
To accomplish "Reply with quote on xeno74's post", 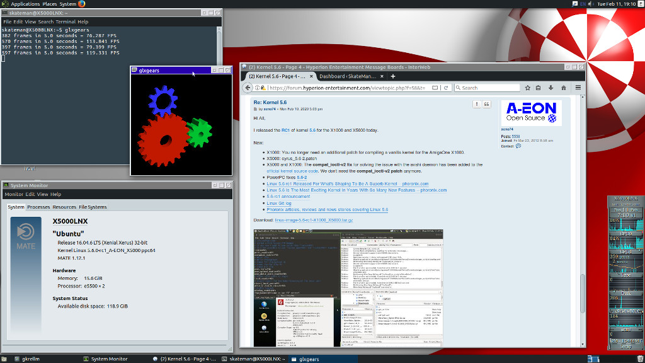I will pos(487,104).
